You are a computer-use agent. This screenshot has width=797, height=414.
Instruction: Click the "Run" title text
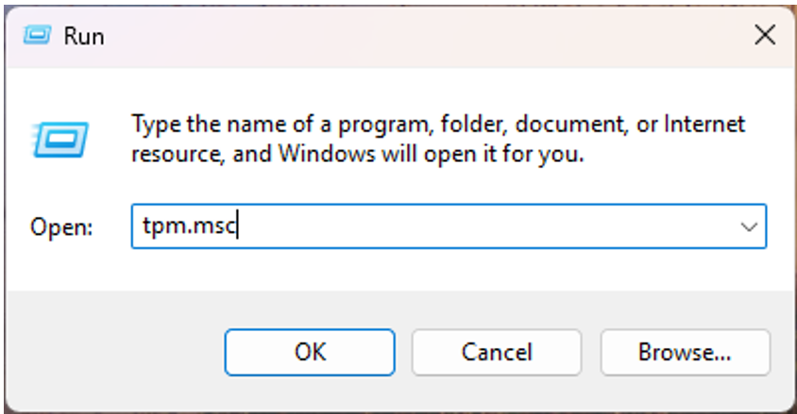pos(83,37)
